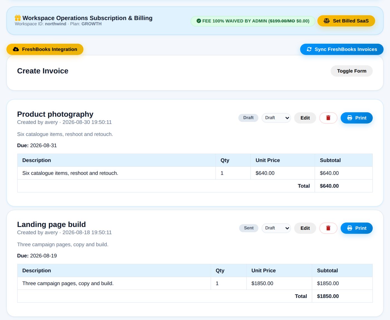Click the bold $640.00 total value
Viewport: 390px width, 320px height.
point(329,186)
